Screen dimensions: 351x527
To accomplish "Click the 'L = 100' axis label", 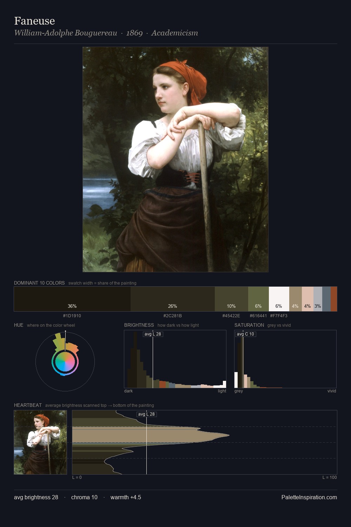I will pos(330,477).
